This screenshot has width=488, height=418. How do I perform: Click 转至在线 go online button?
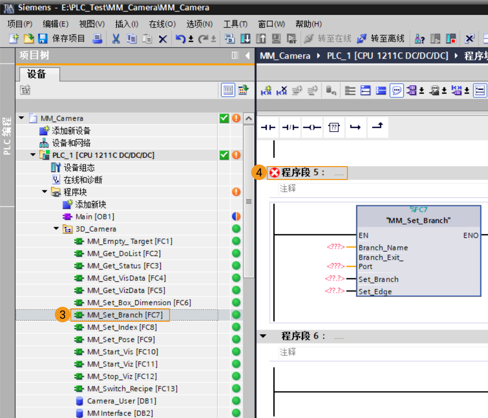[x=328, y=39]
